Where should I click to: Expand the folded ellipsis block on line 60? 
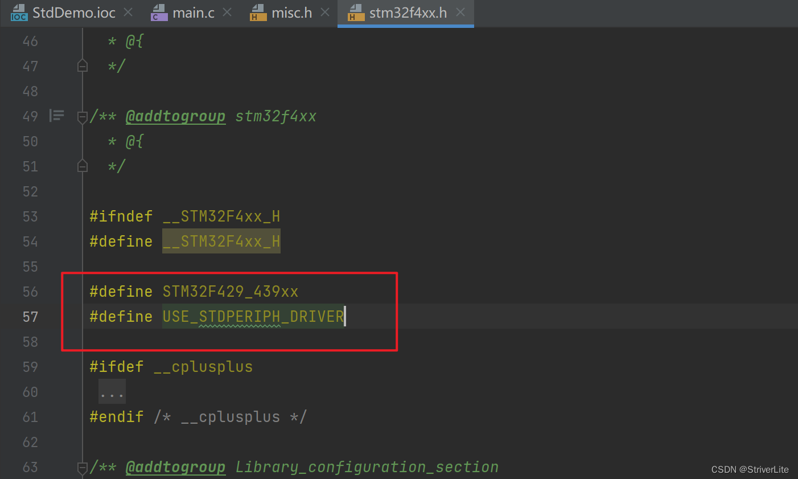112,392
